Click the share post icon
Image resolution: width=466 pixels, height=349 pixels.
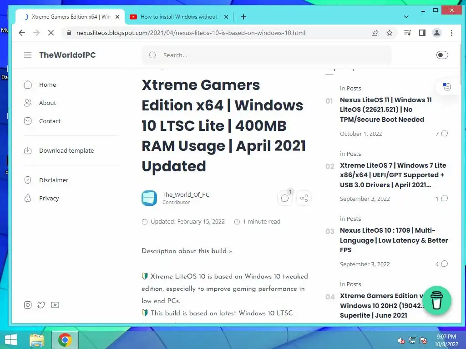[x=304, y=198]
